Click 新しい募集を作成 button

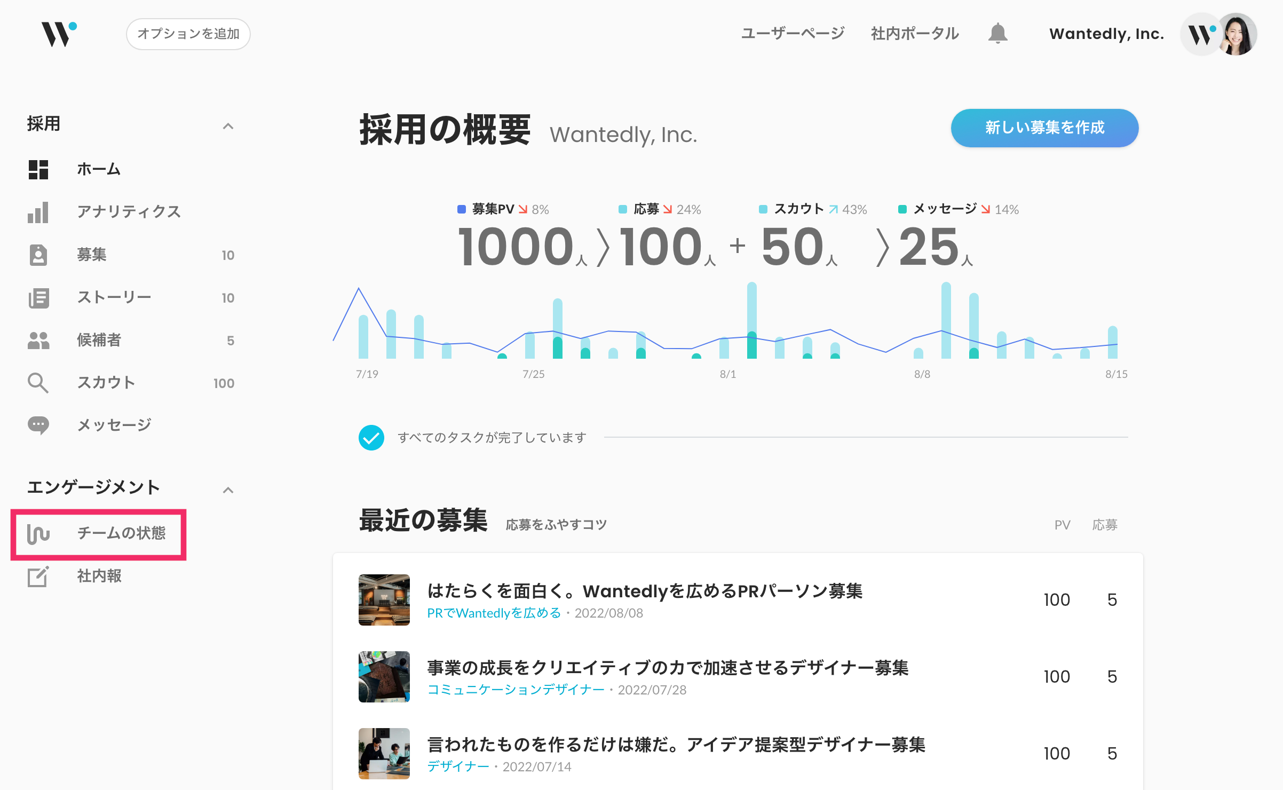[x=1044, y=128]
